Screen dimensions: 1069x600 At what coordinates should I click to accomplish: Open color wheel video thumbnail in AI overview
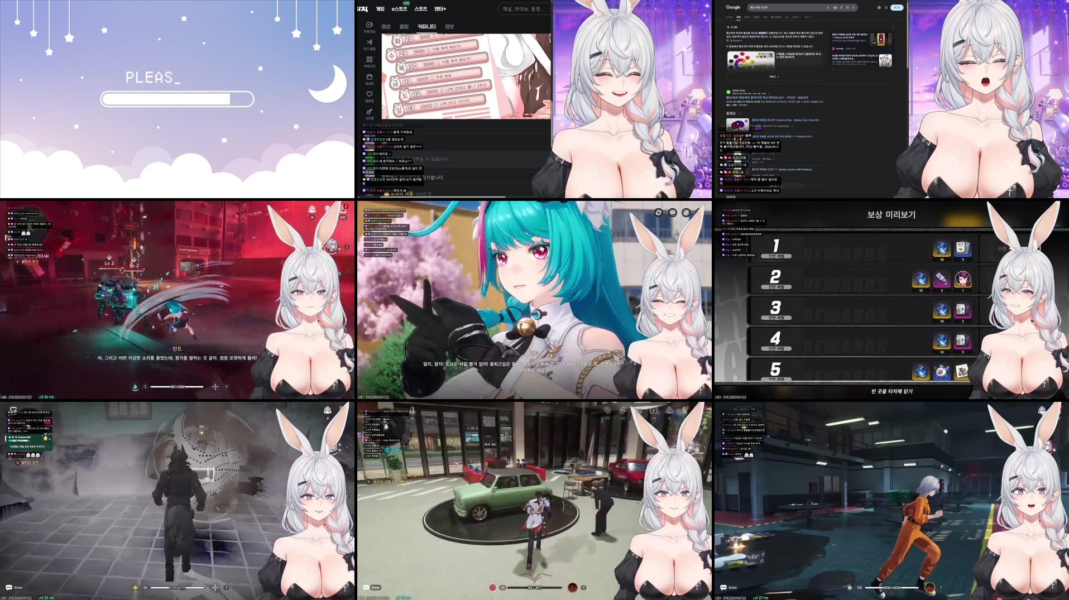(x=750, y=60)
